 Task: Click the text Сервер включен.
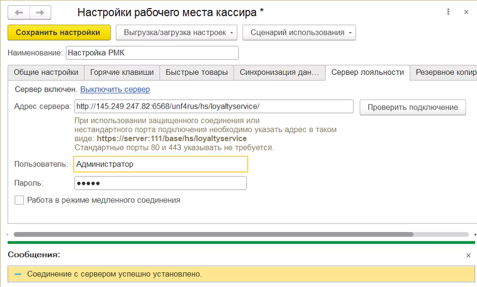[x=46, y=89]
